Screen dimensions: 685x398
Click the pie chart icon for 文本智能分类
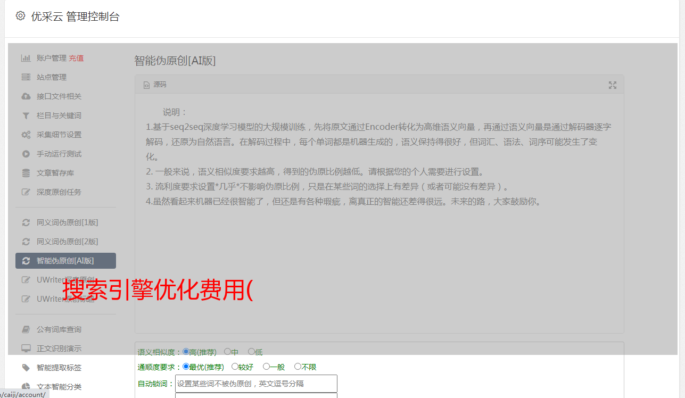click(26, 387)
